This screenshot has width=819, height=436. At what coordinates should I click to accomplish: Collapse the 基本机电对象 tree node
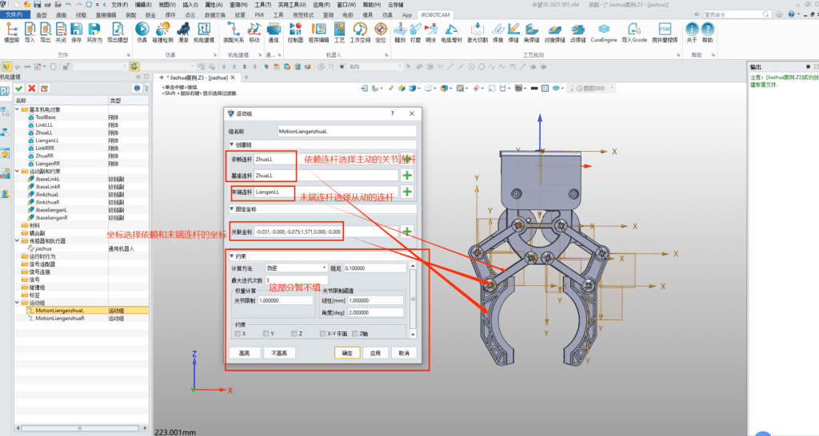18,109
